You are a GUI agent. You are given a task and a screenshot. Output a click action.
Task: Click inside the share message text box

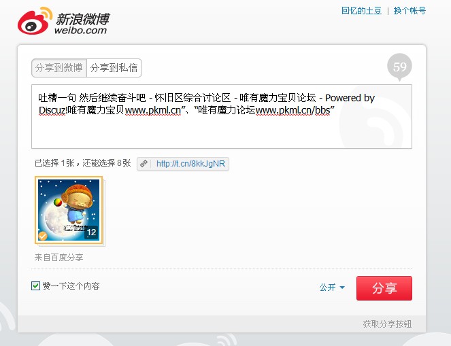(x=222, y=117)
